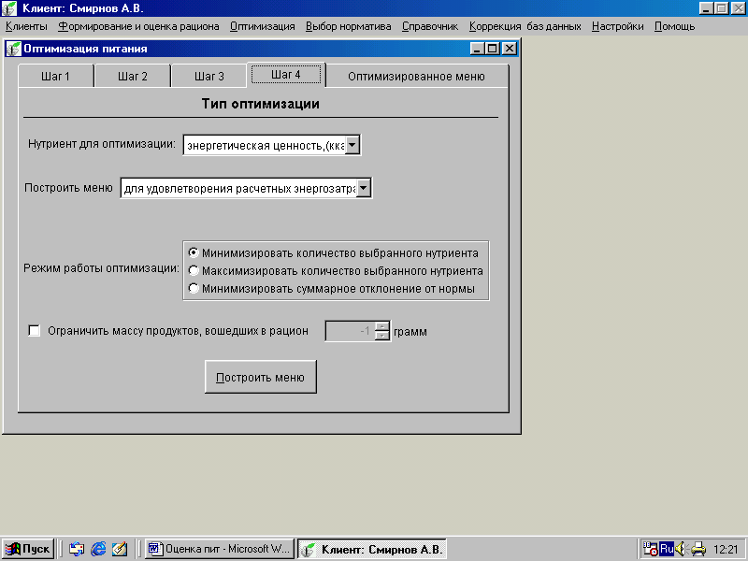Screen dimensions: 748x561
Task: Switch to Оценка пит - Microsoft Word taskbar button
Action: pyautogui.click(x=220, y=549)
